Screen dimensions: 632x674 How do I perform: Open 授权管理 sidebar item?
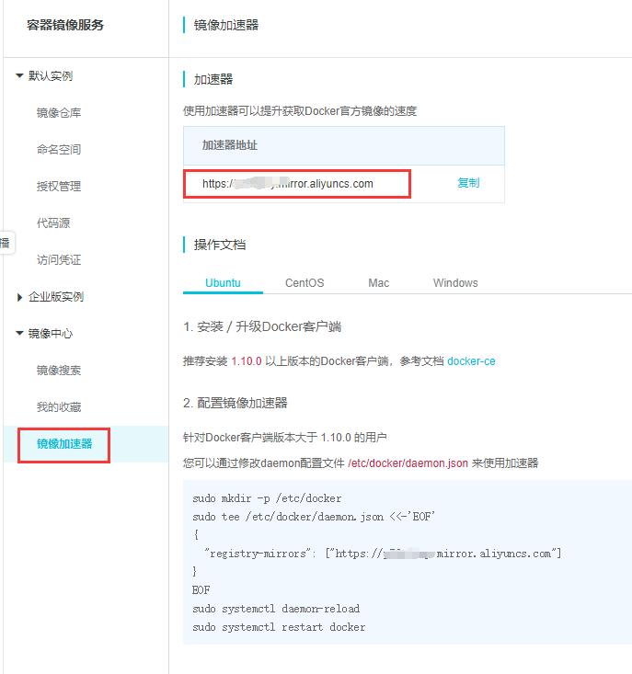point(59,187)
